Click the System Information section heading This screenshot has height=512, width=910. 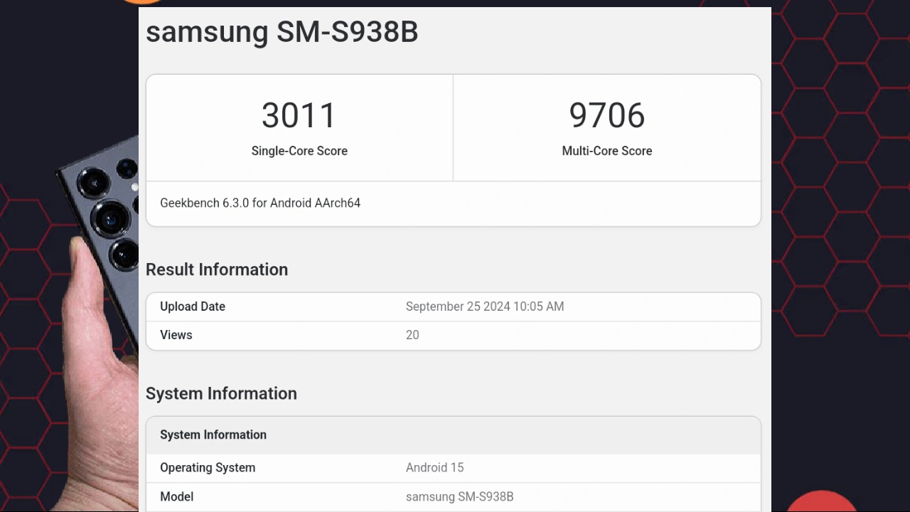(221, 393)
